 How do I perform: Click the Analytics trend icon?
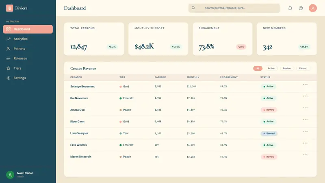pyautogui.click(x=8, y=39)
